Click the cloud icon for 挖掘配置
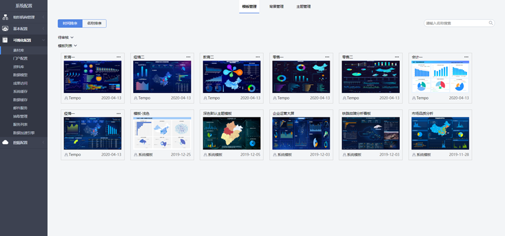This screenshot has width=505, height=236. tap(5, 142)
